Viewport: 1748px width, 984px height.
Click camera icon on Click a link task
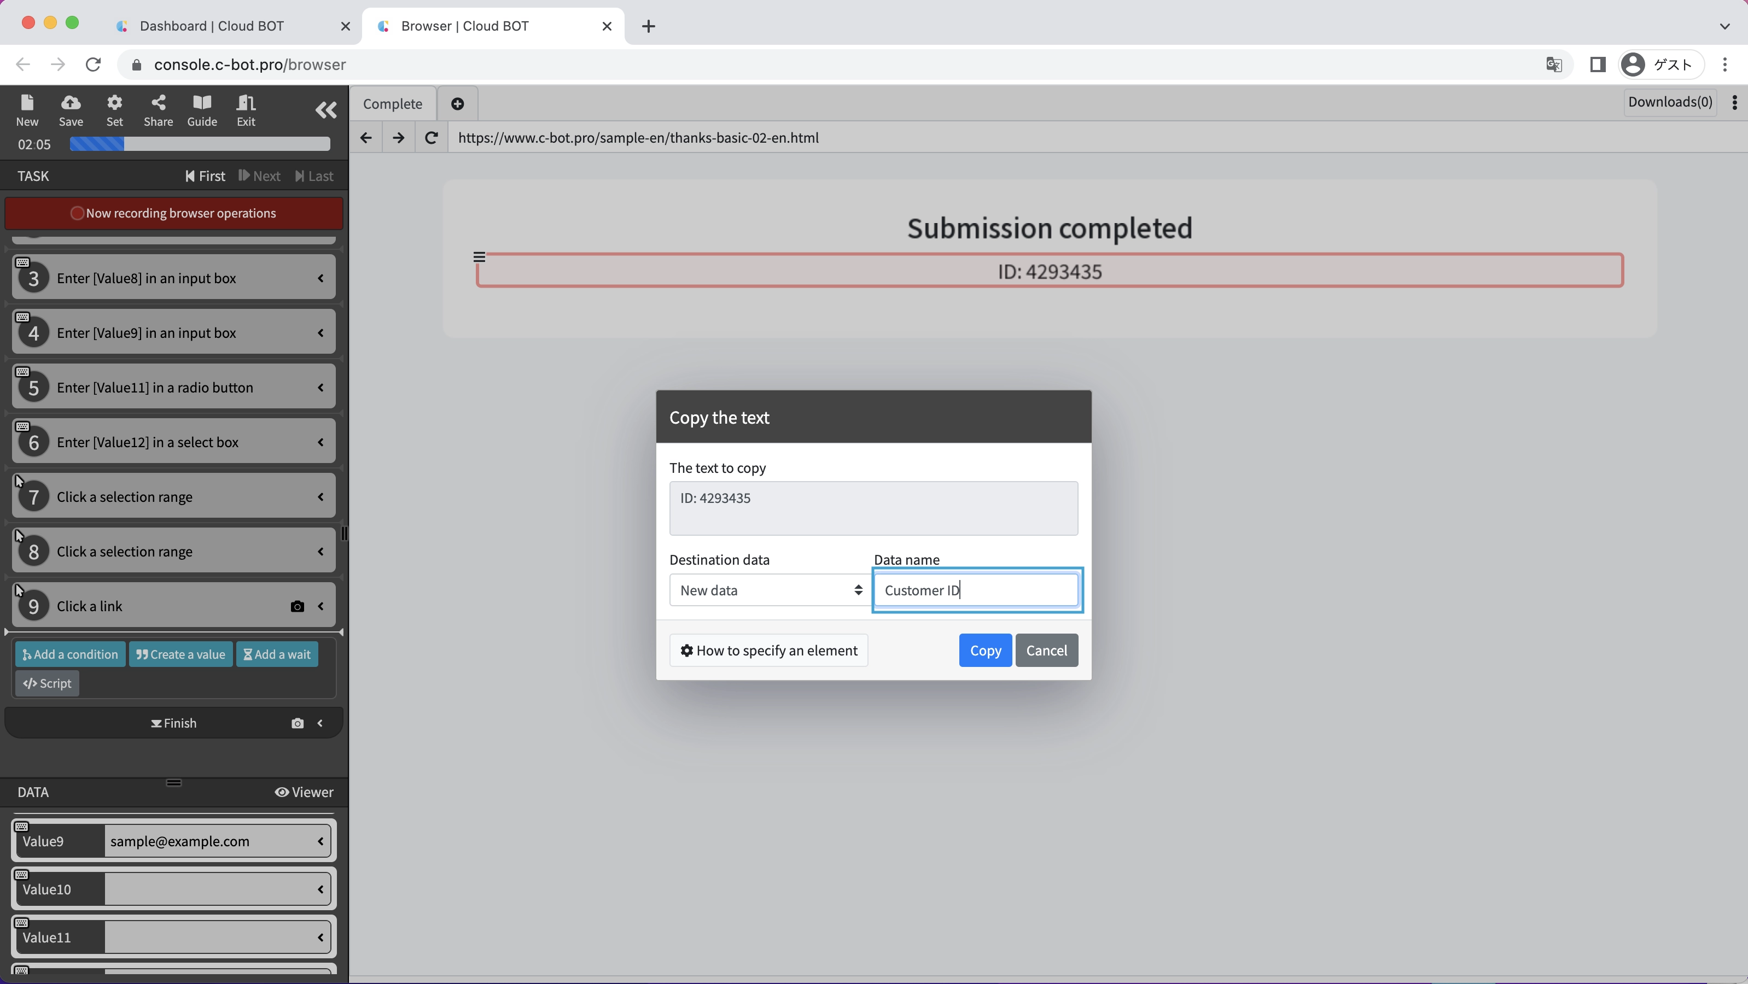pyautogui.click(x=297, y=606)
